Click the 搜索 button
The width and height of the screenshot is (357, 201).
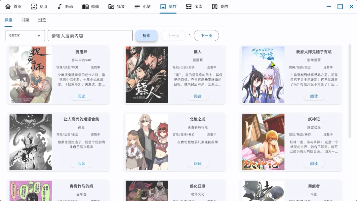(x=146, y=35)
